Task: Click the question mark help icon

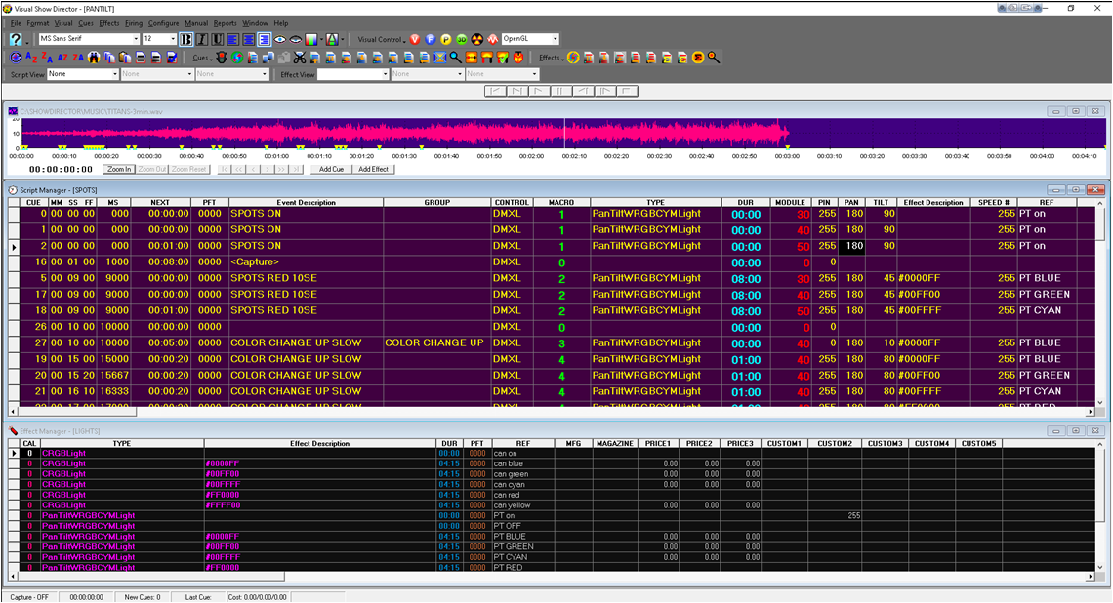Action: [x=16, y=40]
